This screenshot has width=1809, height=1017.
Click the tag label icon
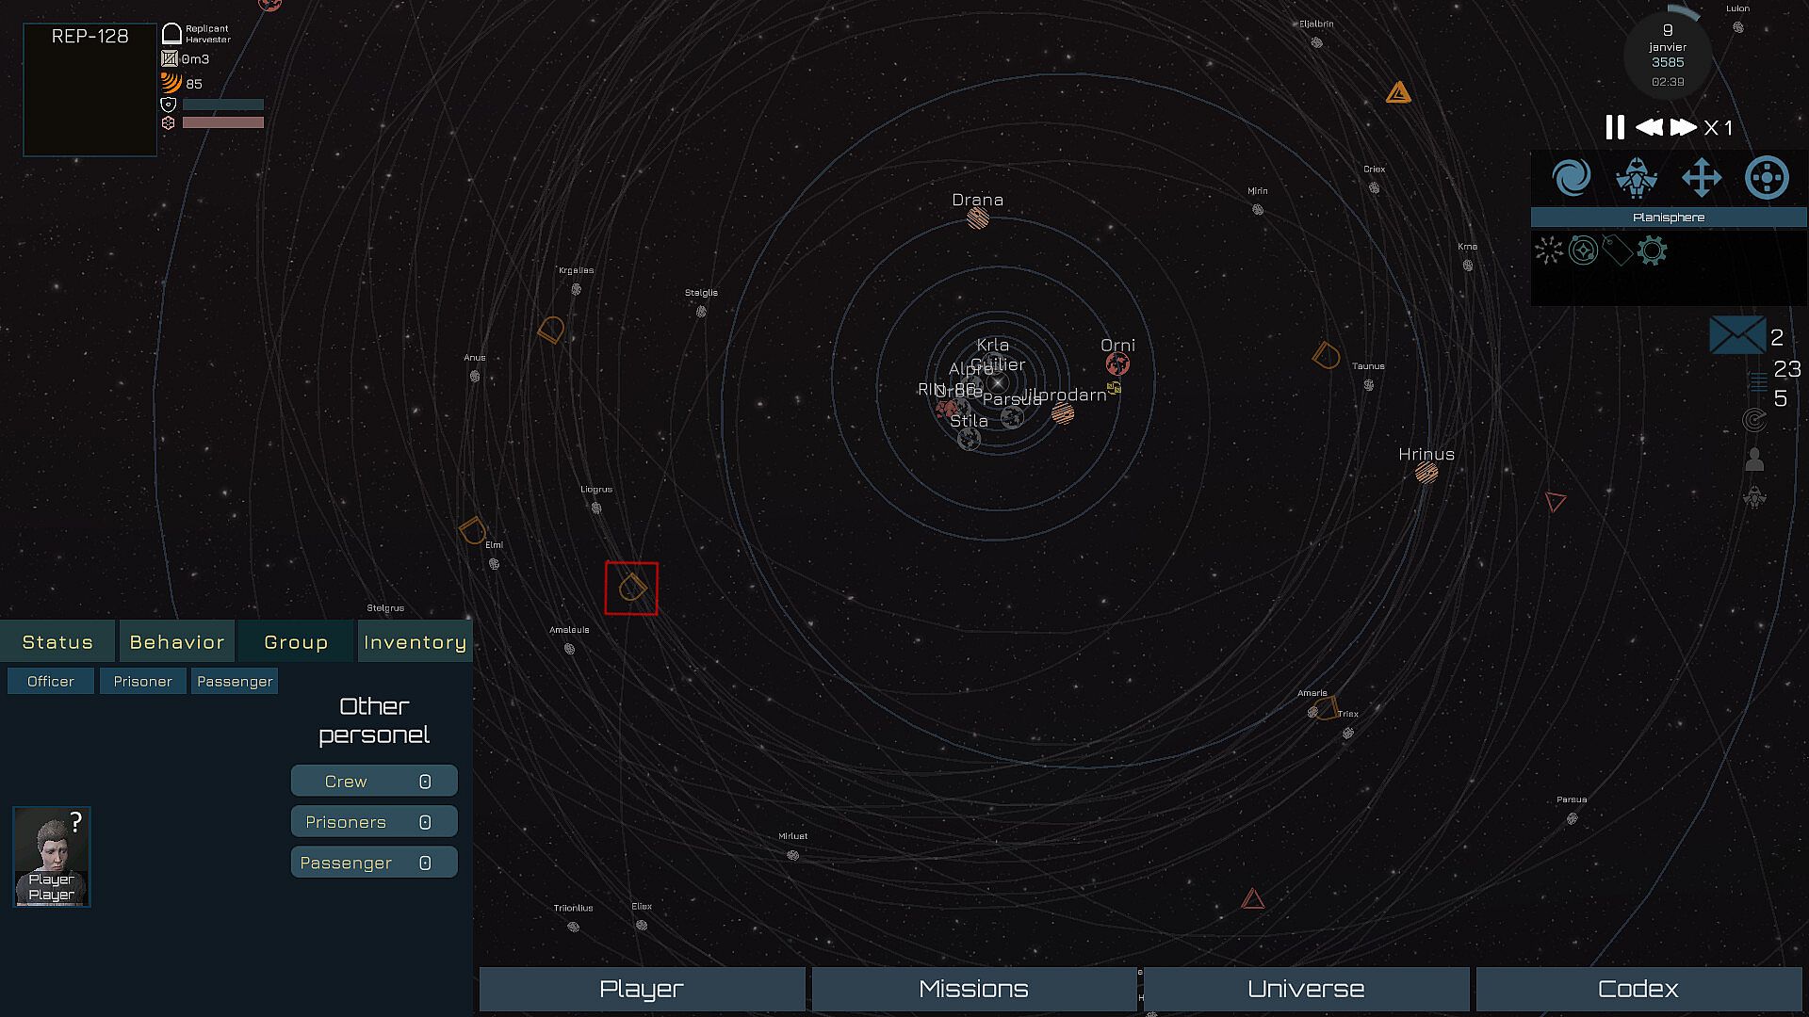[x=1617, y=250]
